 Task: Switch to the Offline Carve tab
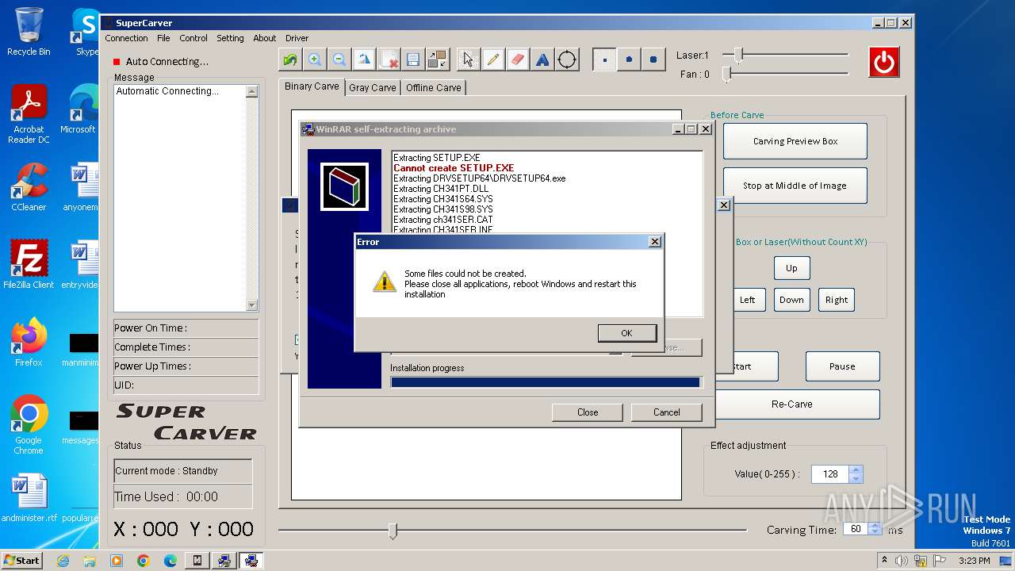pos(434,88)
